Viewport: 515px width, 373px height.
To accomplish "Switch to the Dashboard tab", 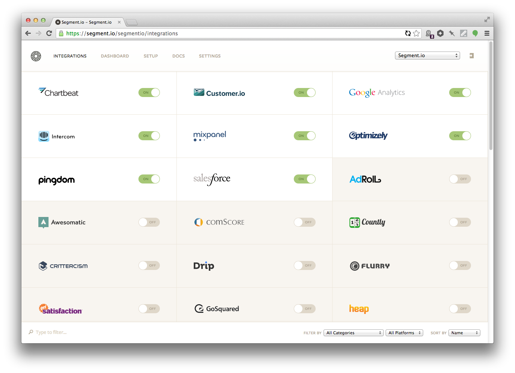I will (115, 56).
